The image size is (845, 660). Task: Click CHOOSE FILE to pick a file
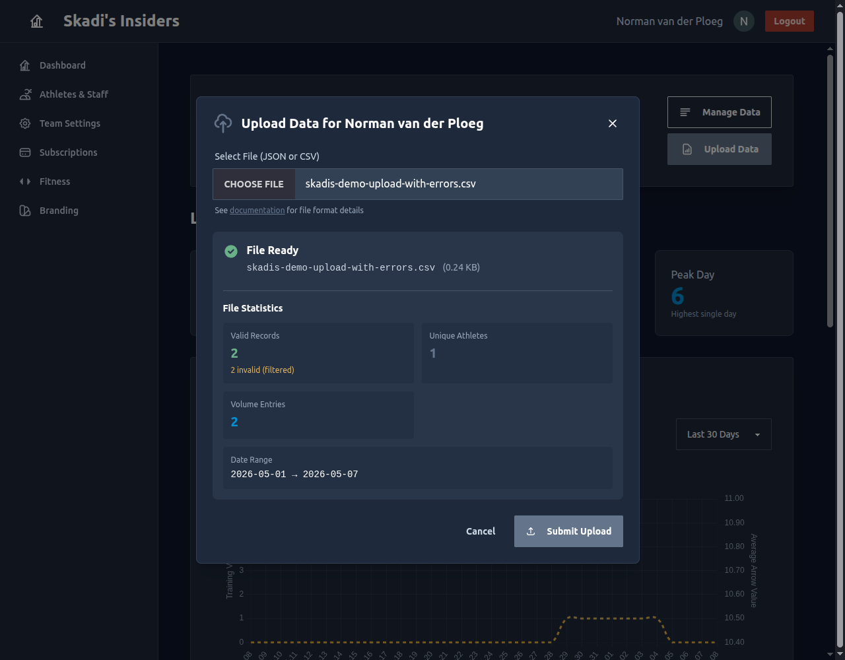[254, 184]
